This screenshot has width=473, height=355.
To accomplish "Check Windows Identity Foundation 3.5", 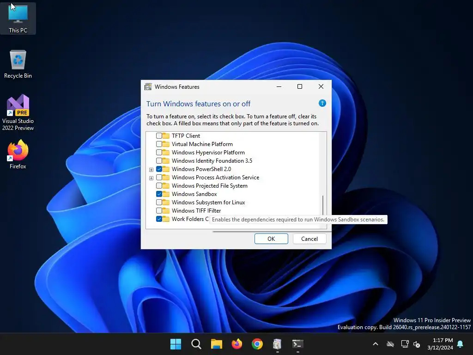I will pyautogui.click(x=159, y=160).
